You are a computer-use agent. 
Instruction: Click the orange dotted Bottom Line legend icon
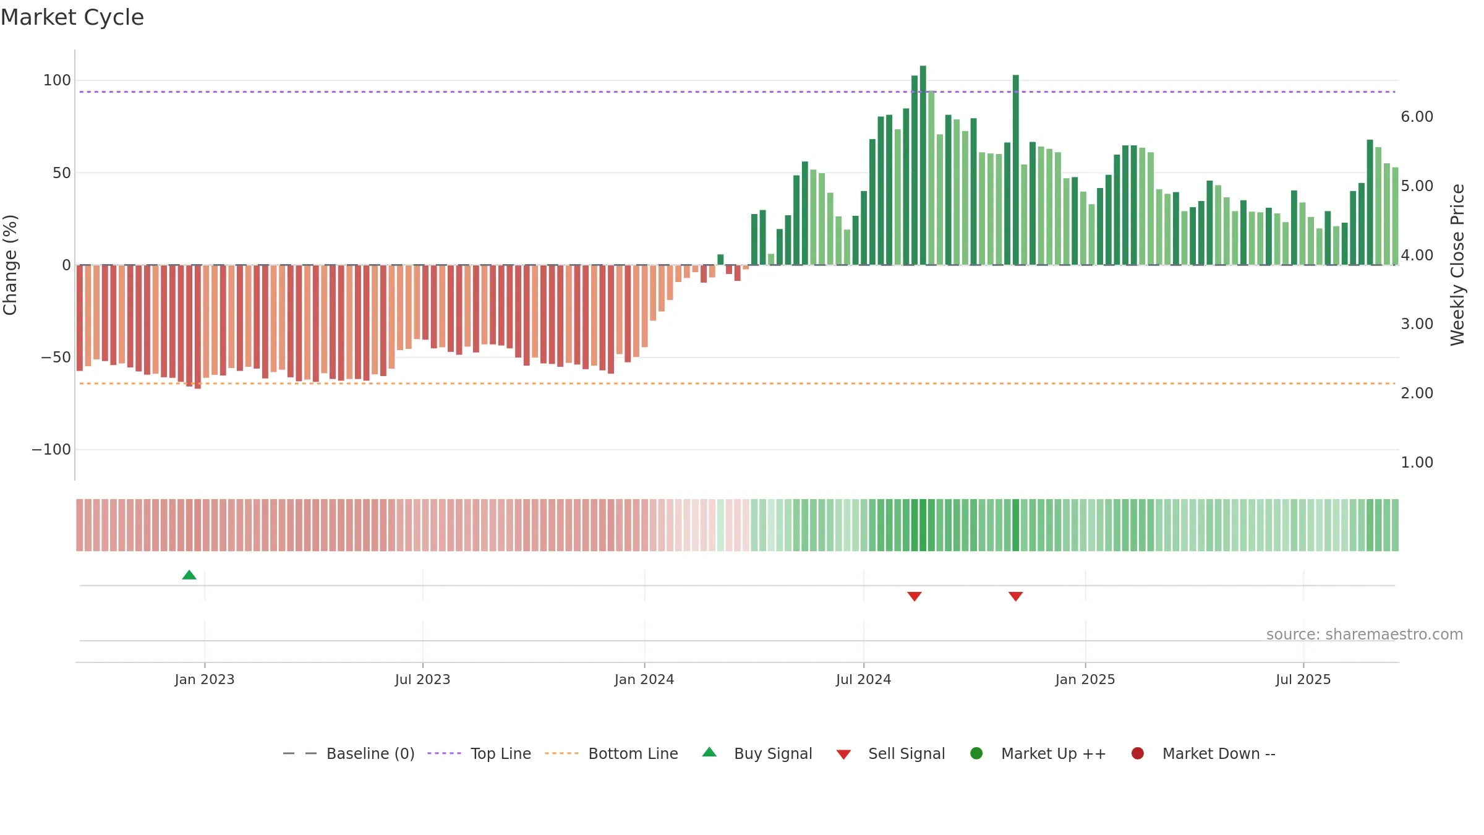coord(561,753)
